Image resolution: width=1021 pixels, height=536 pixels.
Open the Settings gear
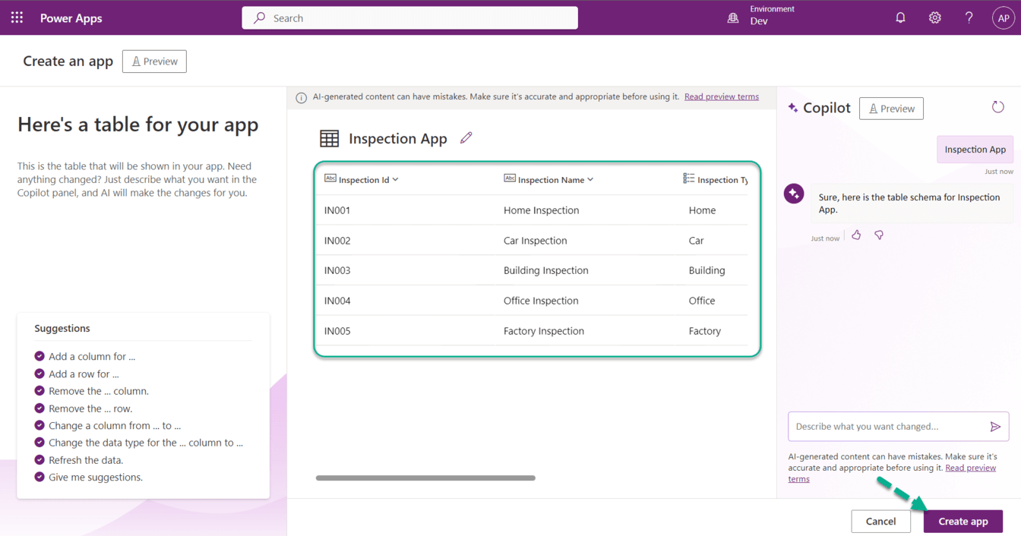pyautogui.click(x=934, y=17)
